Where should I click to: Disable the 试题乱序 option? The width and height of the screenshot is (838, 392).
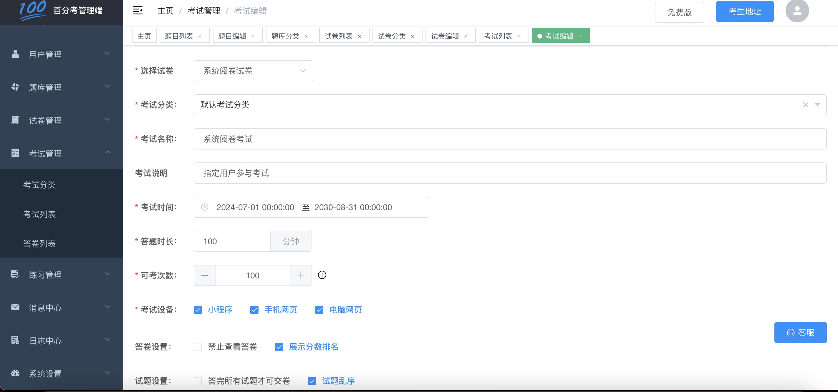(x=312, y=381)
